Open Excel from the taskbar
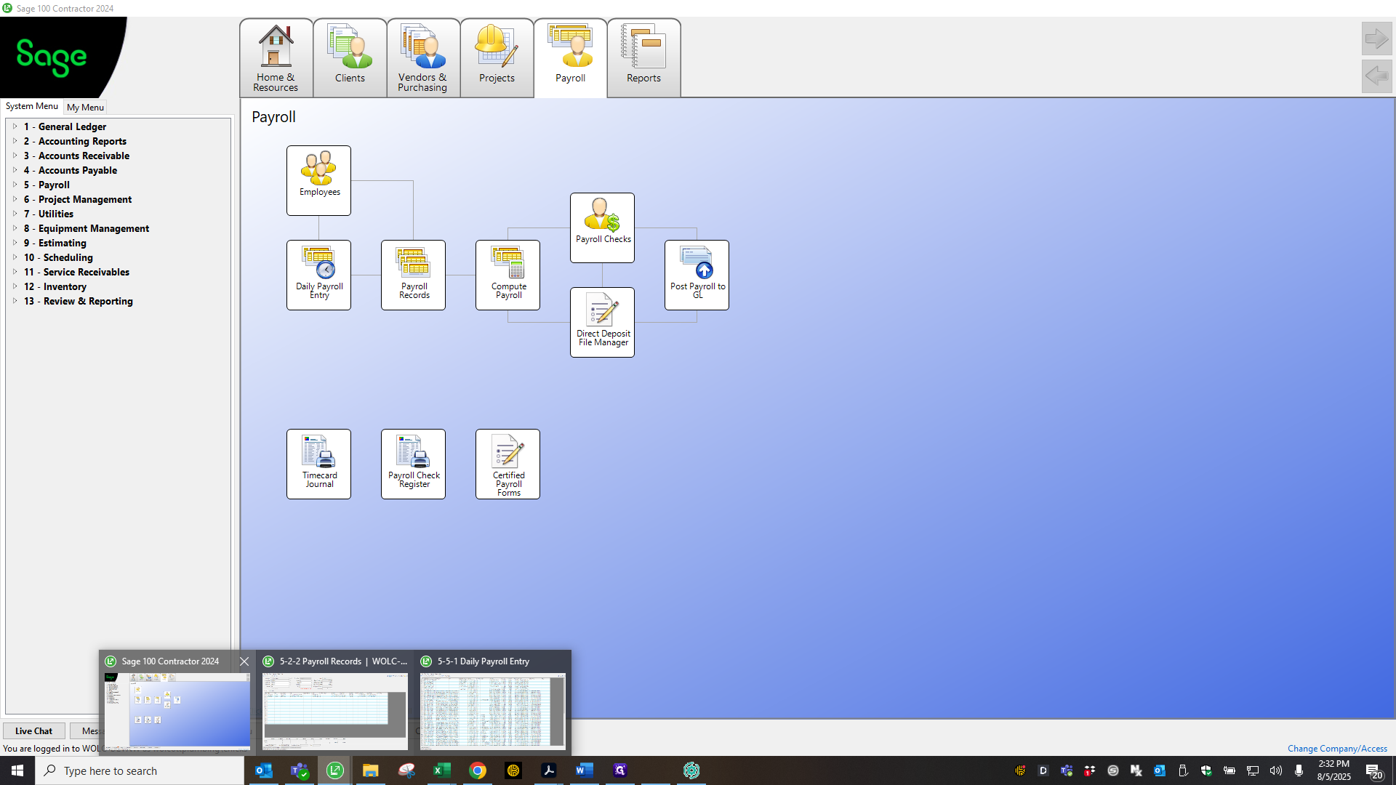 pyautogui.click(x=442, y=770)
